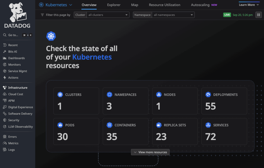Viewport: 264px width, 168px height.
Task: Click the Monitors target icon
Action: 5,65
